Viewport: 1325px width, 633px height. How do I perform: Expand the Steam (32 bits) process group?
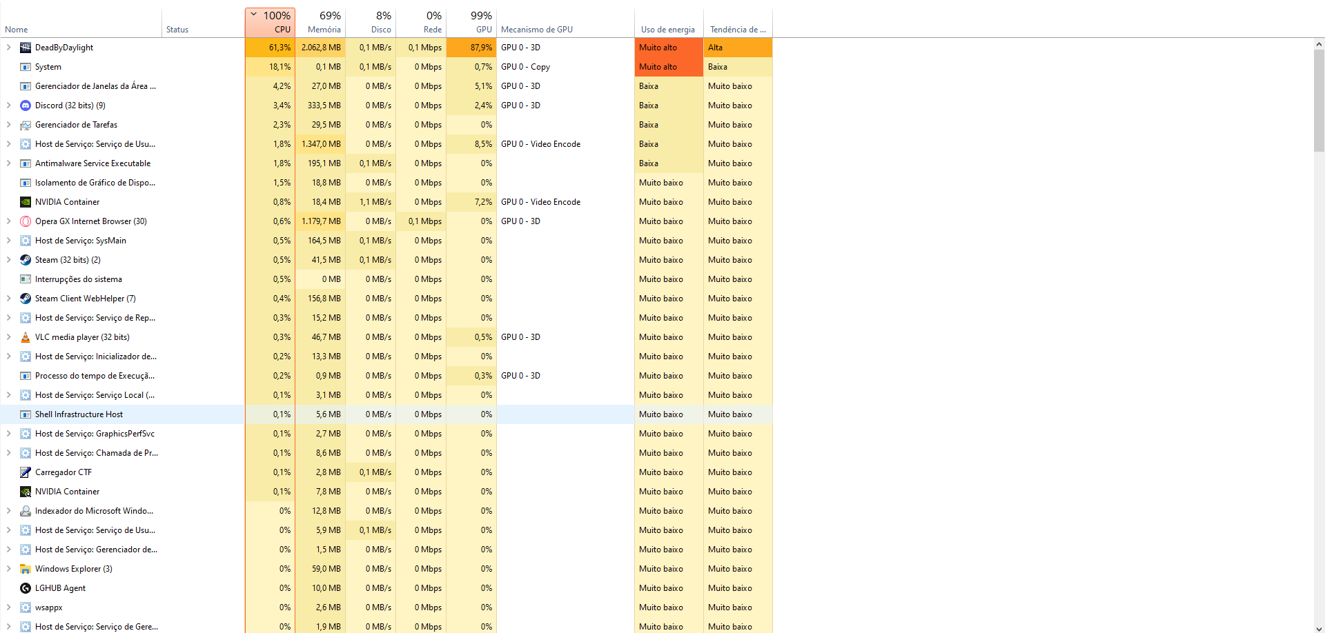click(x=8, y=260)
